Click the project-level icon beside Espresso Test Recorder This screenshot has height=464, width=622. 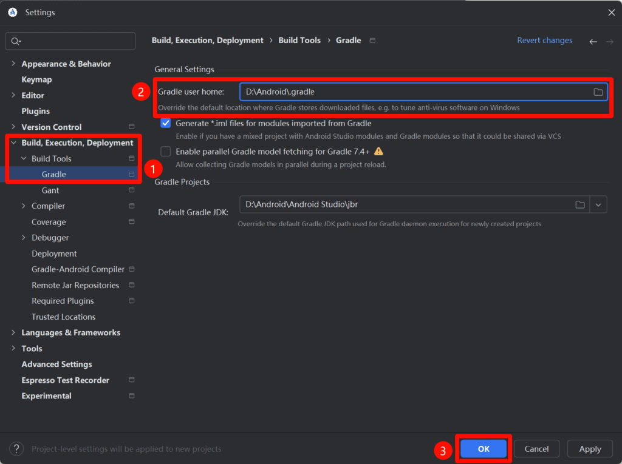pyautogui.click(x=132, y=380)
